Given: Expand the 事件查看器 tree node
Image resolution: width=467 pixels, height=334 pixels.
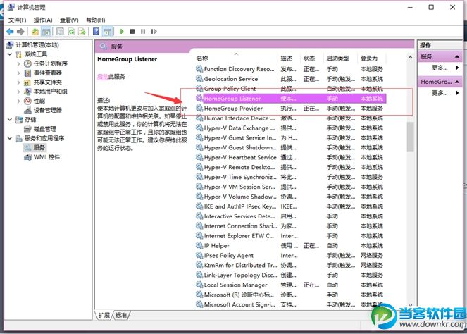Looking at the screenshot, I should click(x=18, y=73).
